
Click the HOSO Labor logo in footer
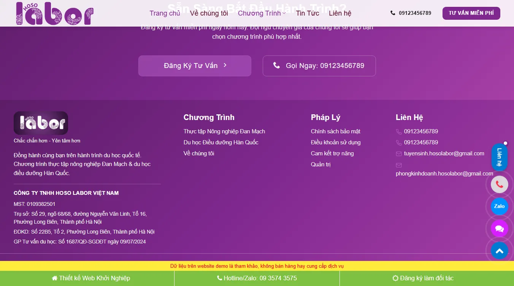point(41,123)
